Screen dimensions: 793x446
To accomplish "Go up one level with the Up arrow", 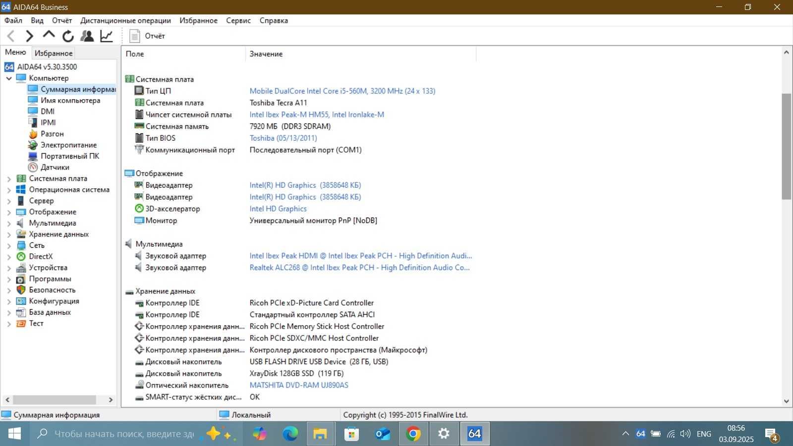I will [49, 35].
